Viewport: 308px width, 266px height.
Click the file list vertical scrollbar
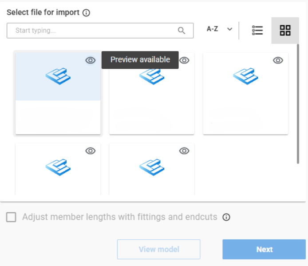pyautogui.click(x=298, y=102)
